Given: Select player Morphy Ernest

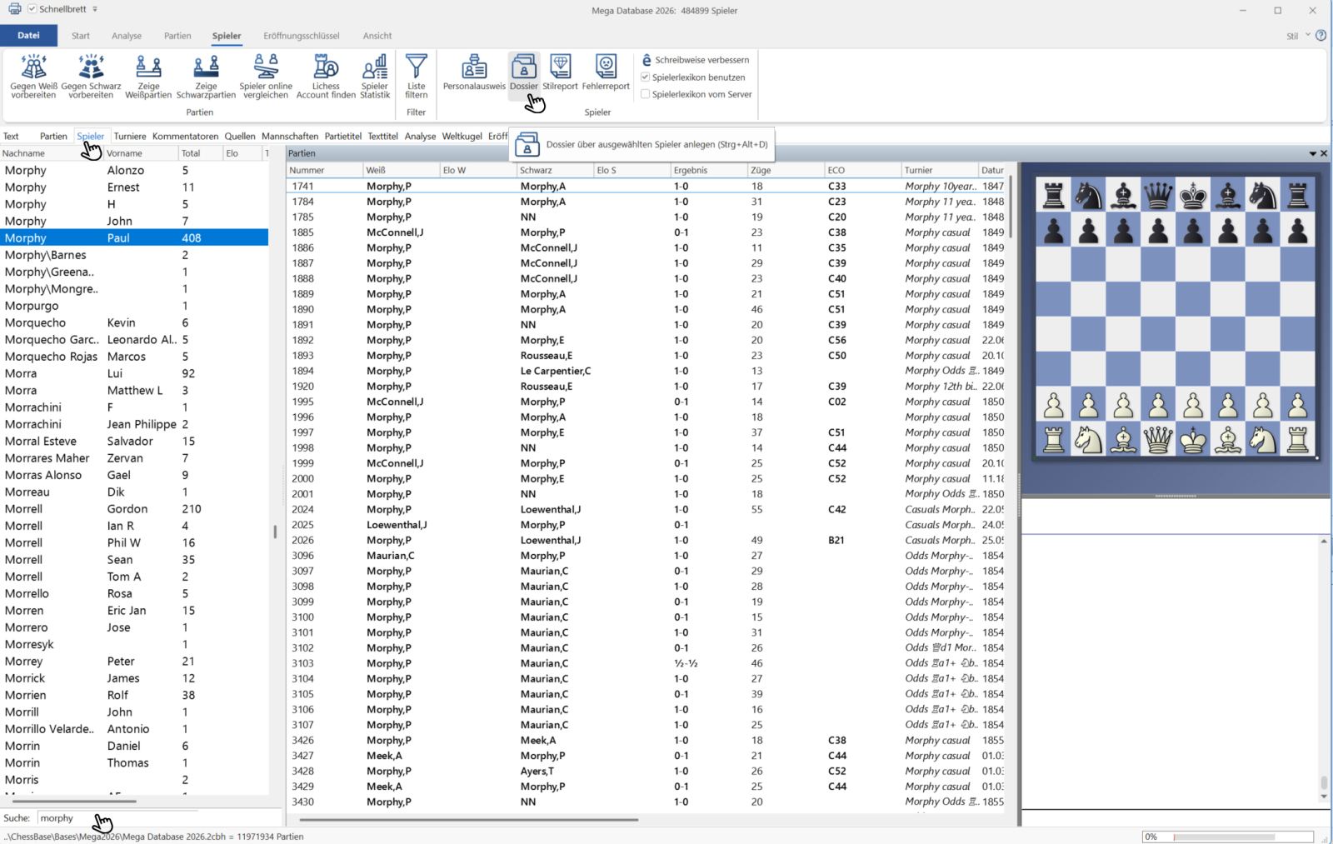Looking at the screenshot, I should pos(134,187).
